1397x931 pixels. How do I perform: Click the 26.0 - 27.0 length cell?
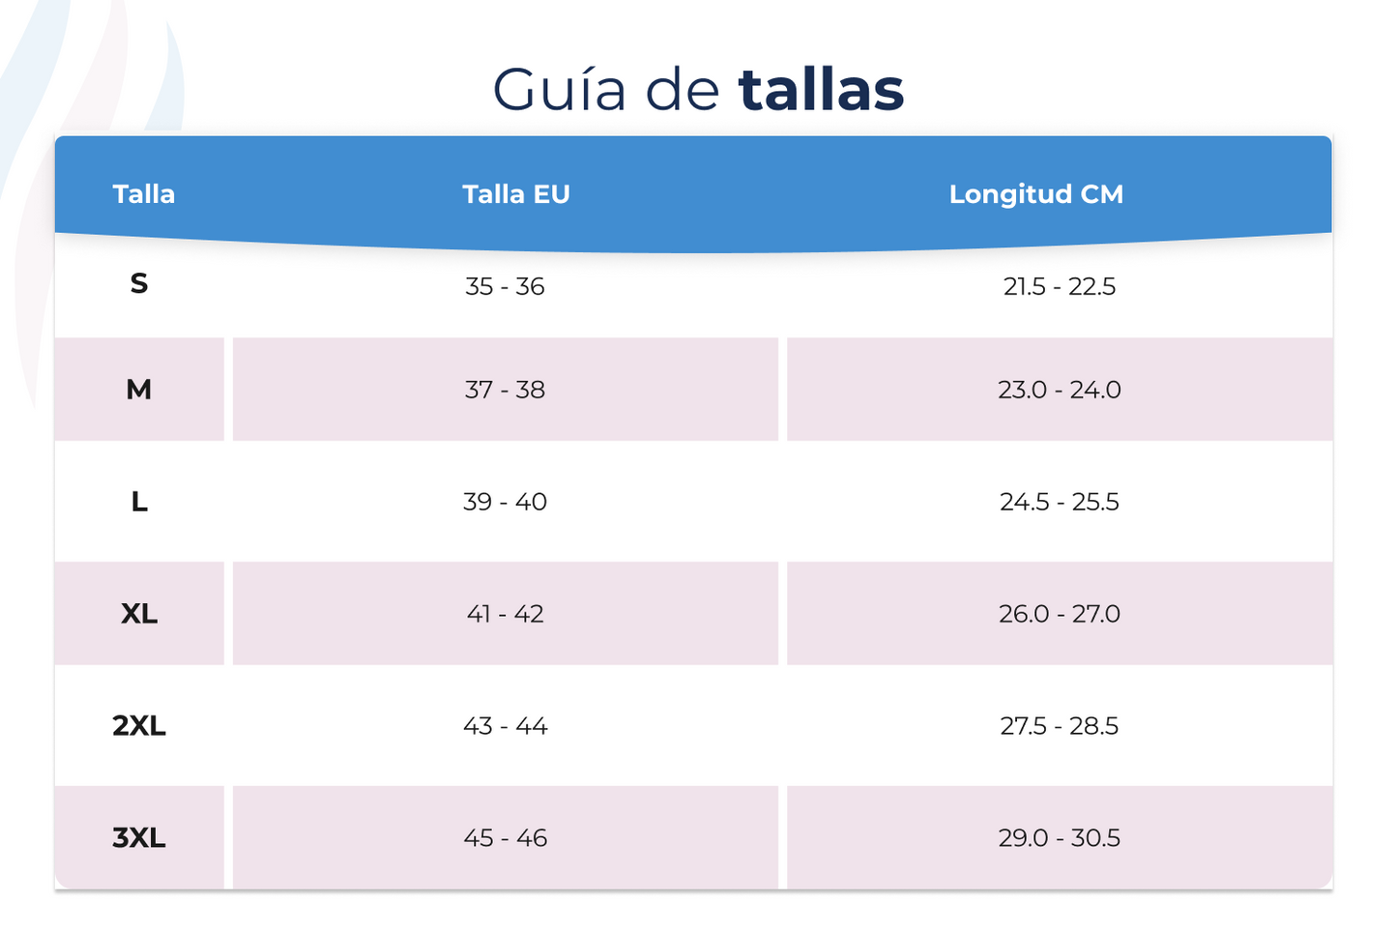1059,614
